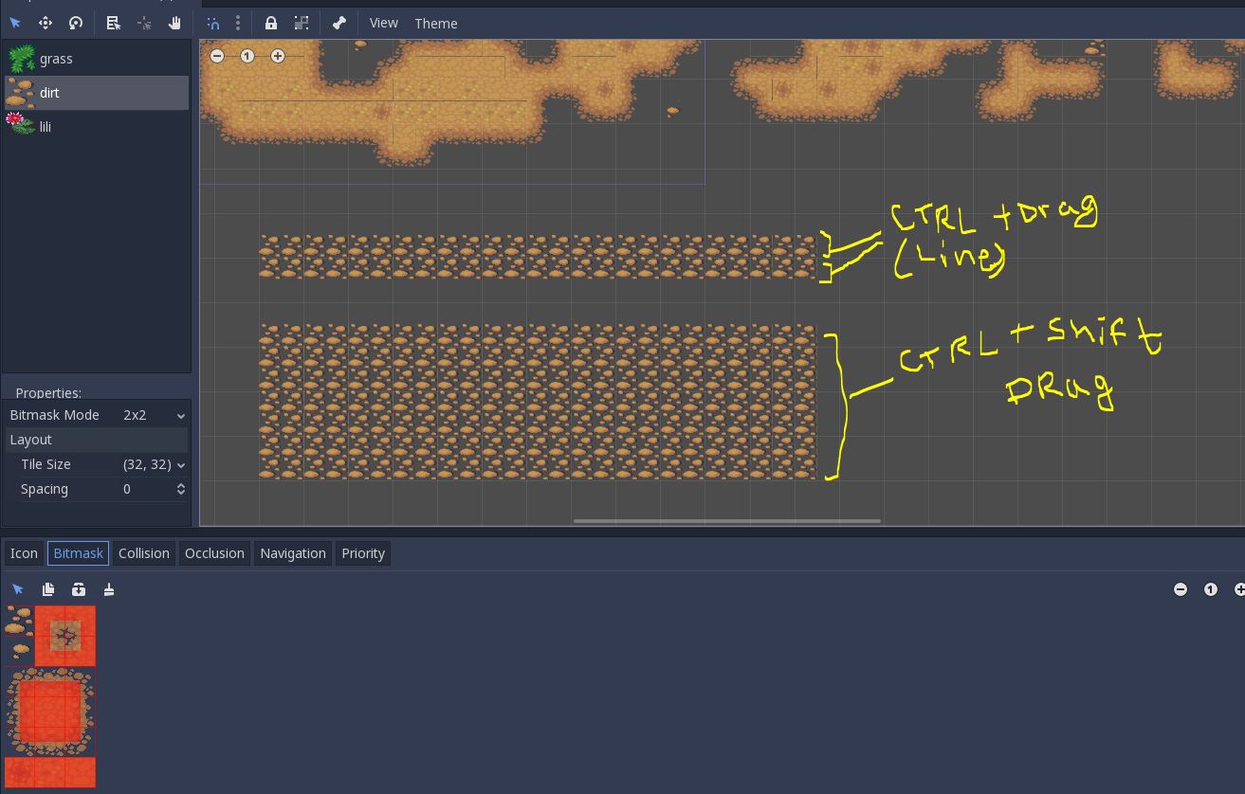The width and height of the screenshot is (1245, 794).
Task: Zoom in using the plus button
Action: pos(278,56)
